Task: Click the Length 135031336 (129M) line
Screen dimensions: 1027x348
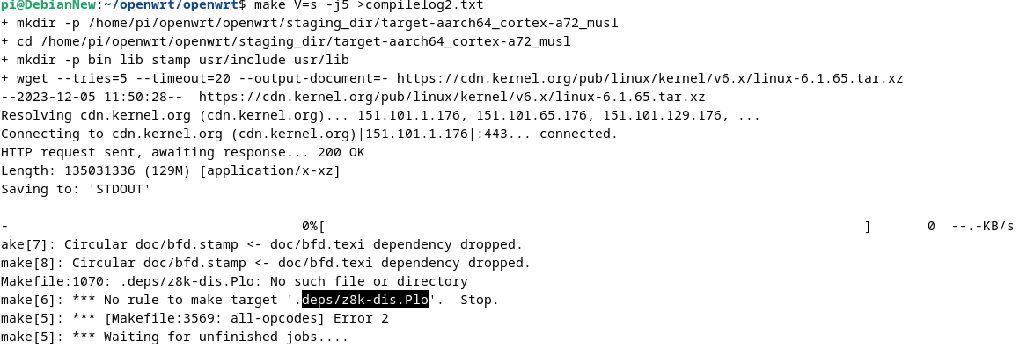Action: click(171, 170)
